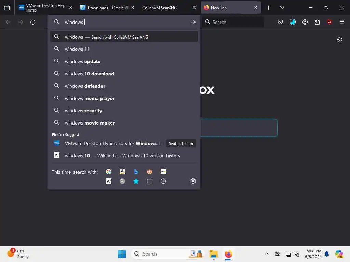Search this time with Wikipedia
This screenshot has width=350, height=262.
pos(109,181)
